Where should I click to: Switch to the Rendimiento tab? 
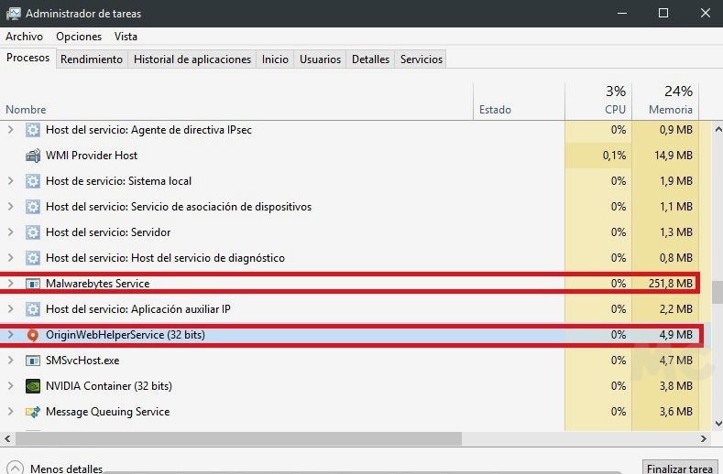coord(91,59)
